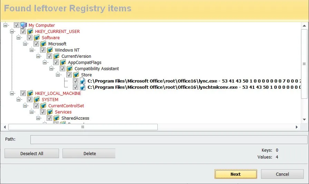
Task: Toggle the Compatibility Assistant checkbox
Action: click(62, 68)
